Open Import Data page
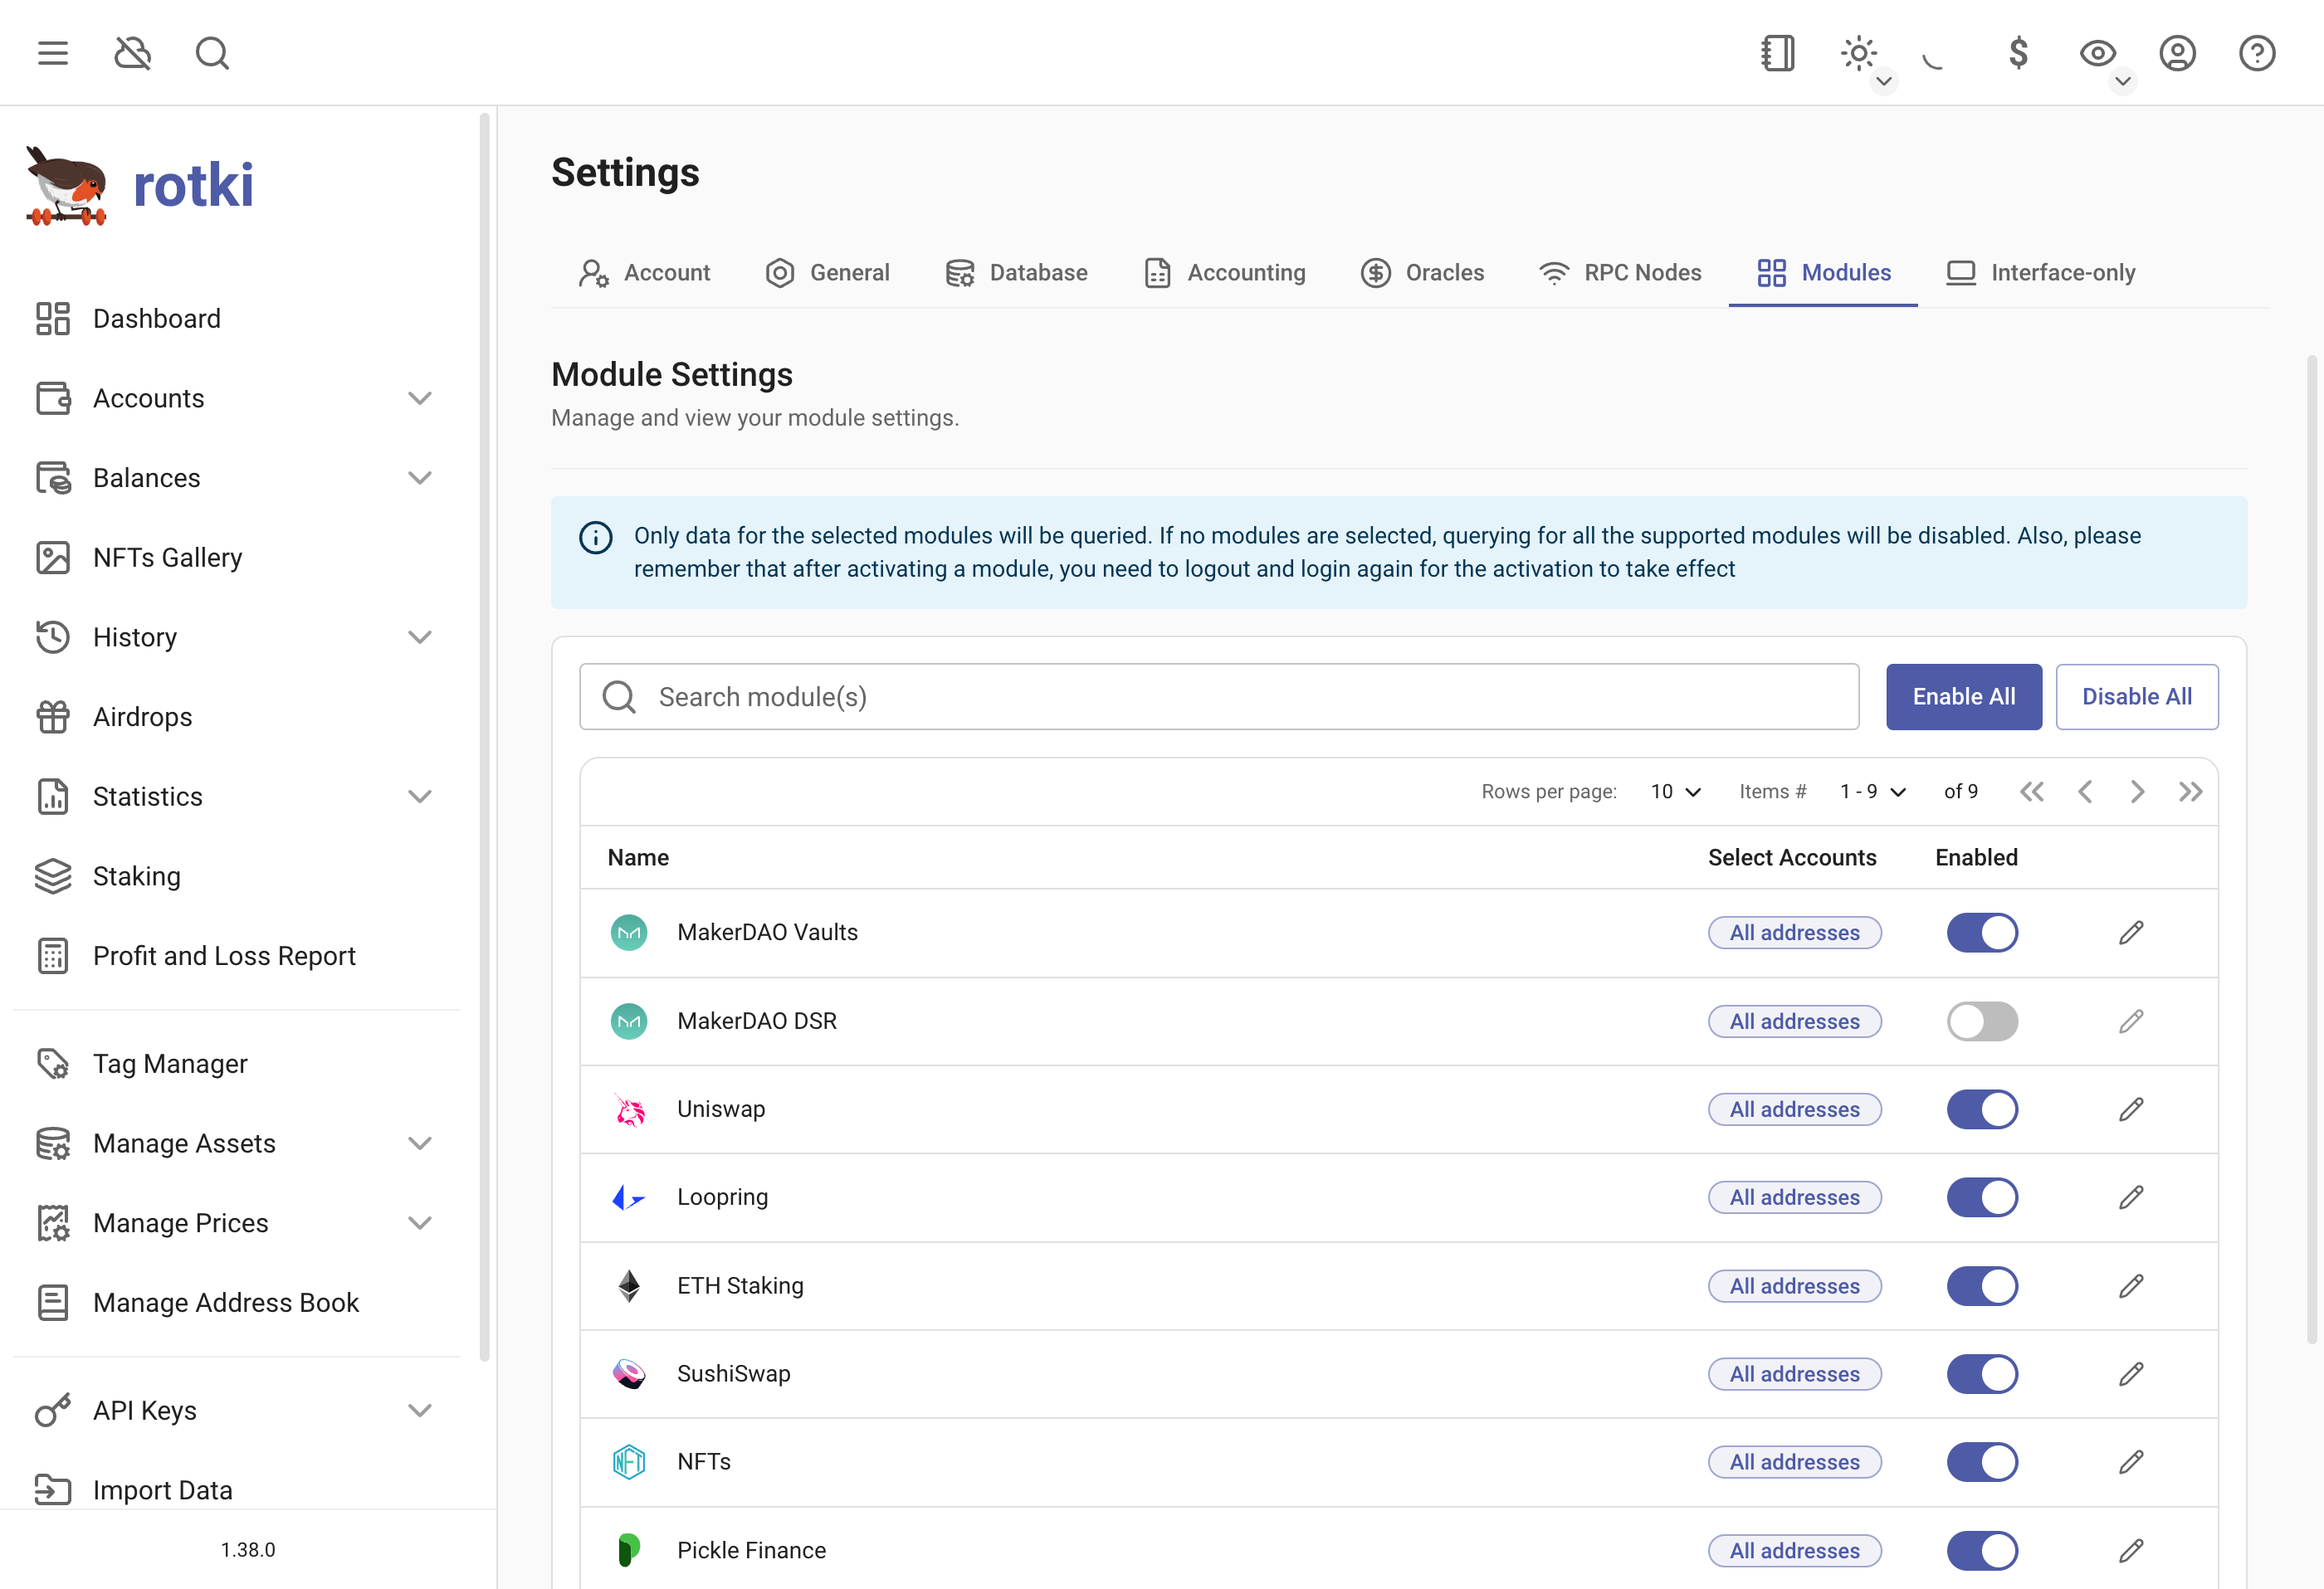2324x1589 pixels. coord(236,1490)
